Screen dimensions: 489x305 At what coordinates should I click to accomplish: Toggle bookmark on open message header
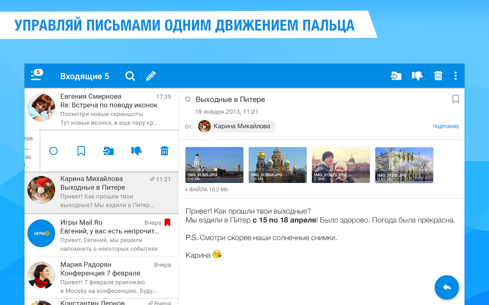point(455,99)
